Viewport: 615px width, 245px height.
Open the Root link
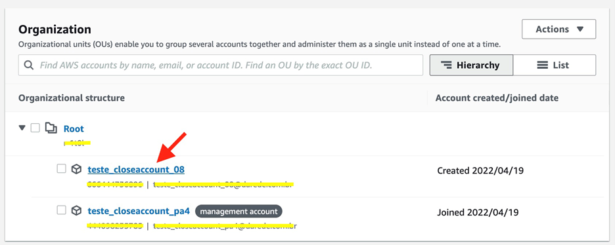click(74, 128)
